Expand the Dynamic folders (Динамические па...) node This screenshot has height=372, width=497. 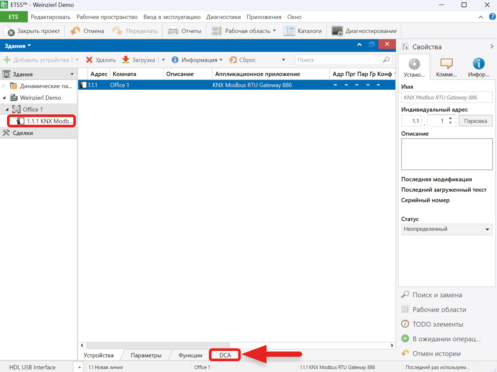click(x=4, y=86)
